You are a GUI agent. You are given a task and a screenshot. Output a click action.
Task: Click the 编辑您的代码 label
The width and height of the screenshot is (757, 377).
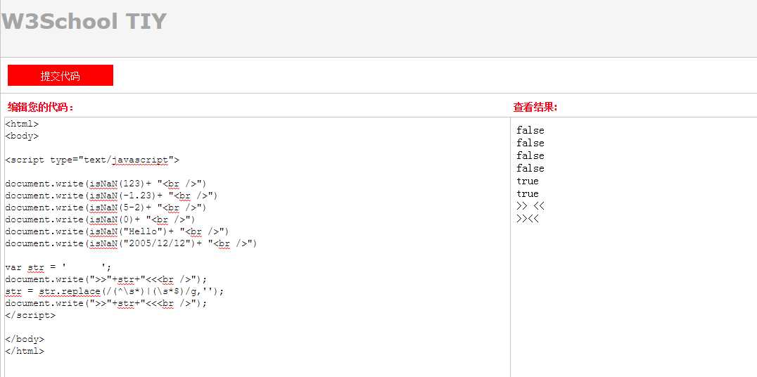coord(41,107)
